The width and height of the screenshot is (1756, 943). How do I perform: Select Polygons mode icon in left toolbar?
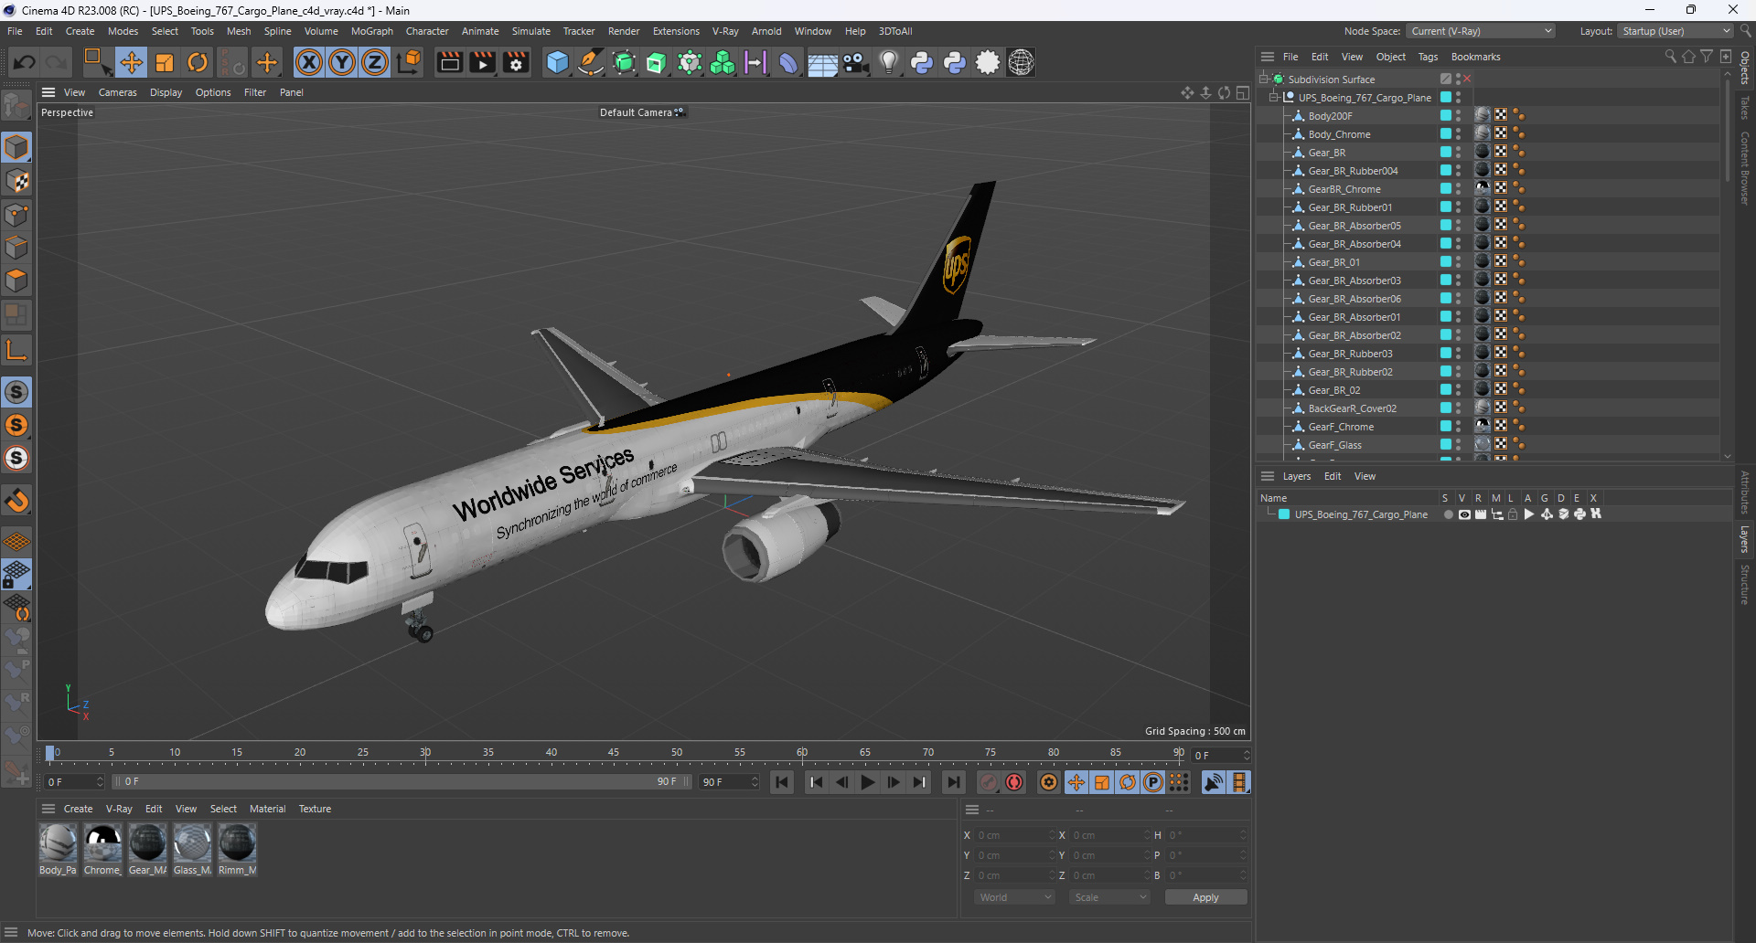16,281
